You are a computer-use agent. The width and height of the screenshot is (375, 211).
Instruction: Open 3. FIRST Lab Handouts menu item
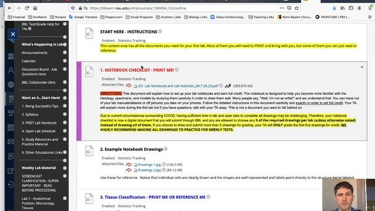coord(39,122)
